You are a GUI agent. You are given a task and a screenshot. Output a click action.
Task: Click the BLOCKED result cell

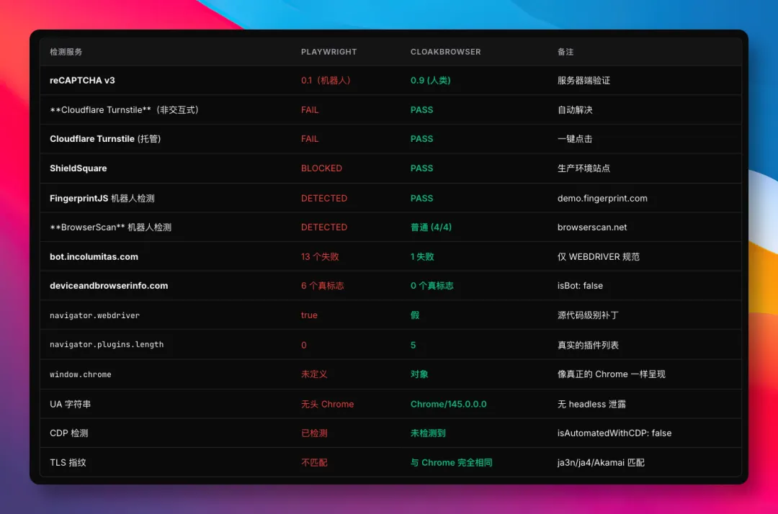click(x=321, y=168)
